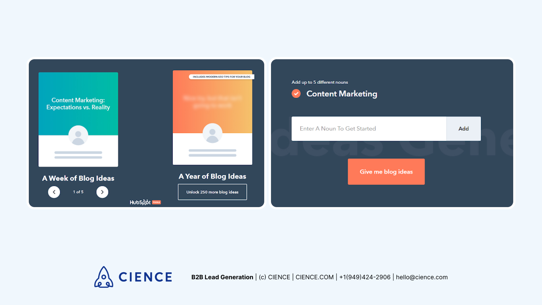The image size is (542, 305).
Task: Click the backward navigation arrow icon
Action: coord(54,192)
